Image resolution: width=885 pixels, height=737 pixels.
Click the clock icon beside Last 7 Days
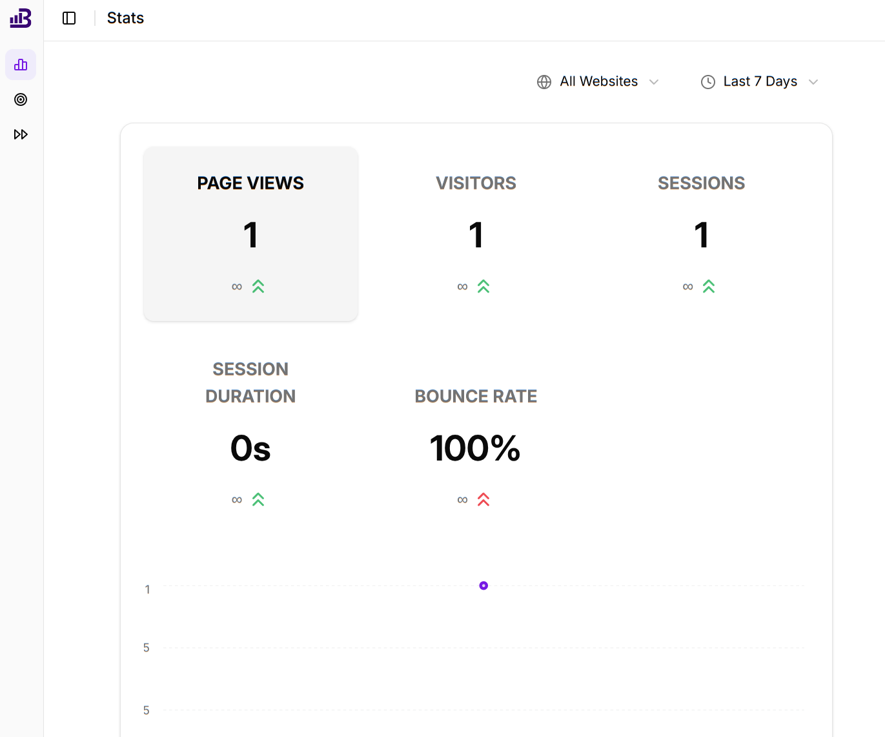(x=708, y=82)
